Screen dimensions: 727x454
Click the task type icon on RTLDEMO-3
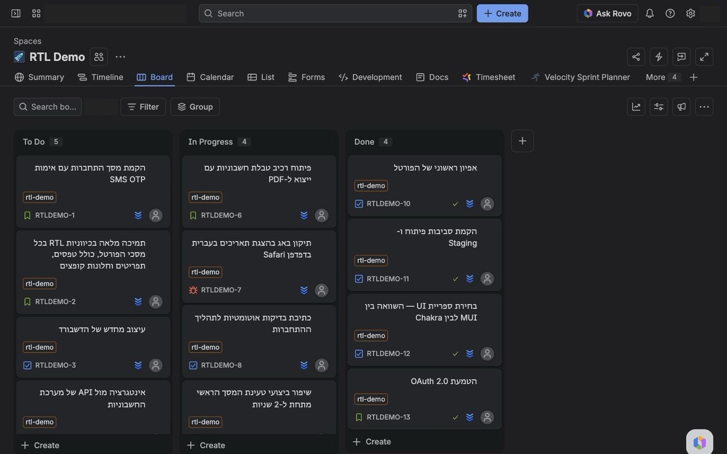(x=27, y=365)
